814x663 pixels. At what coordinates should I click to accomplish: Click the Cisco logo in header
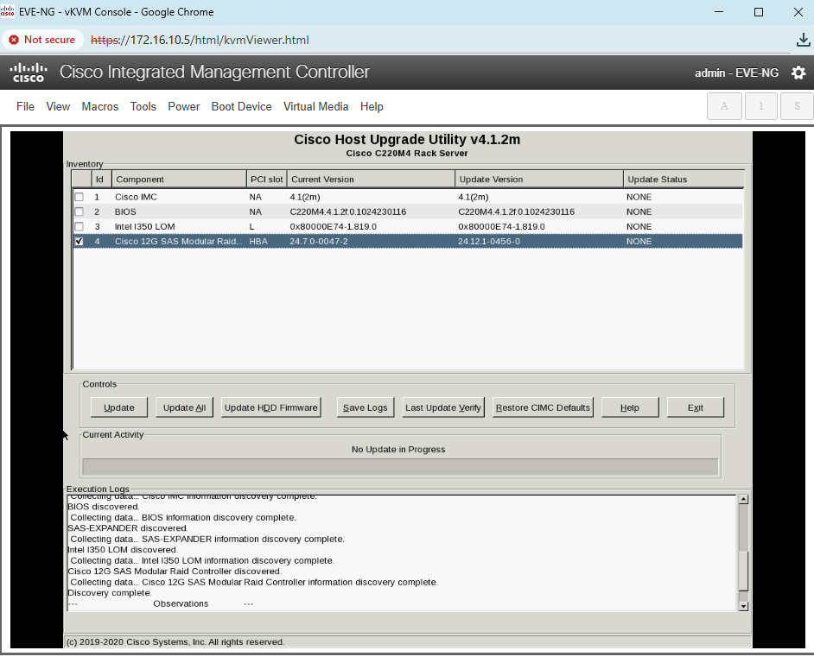tap(29, 73)
